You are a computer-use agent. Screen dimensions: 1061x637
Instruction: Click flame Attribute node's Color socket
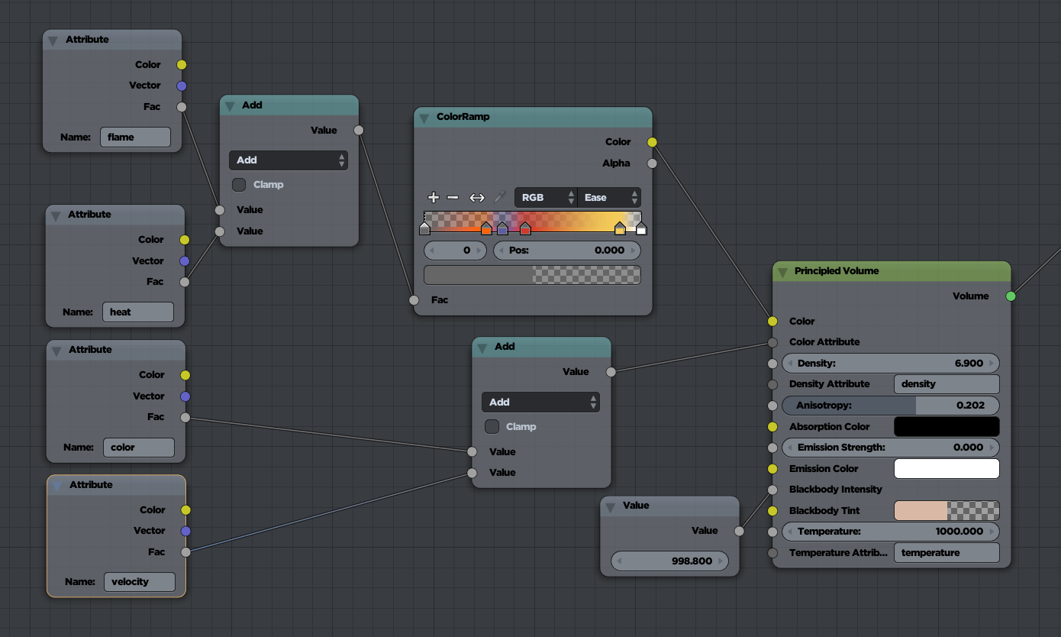(181, 65)
